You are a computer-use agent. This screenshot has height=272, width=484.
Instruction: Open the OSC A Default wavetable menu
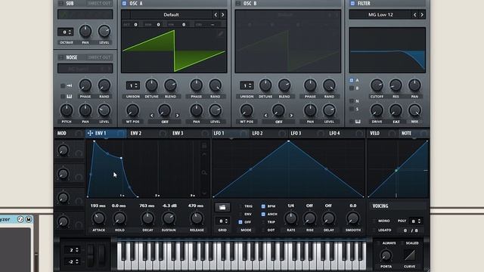pyautogui.click(x=171, y=14)
